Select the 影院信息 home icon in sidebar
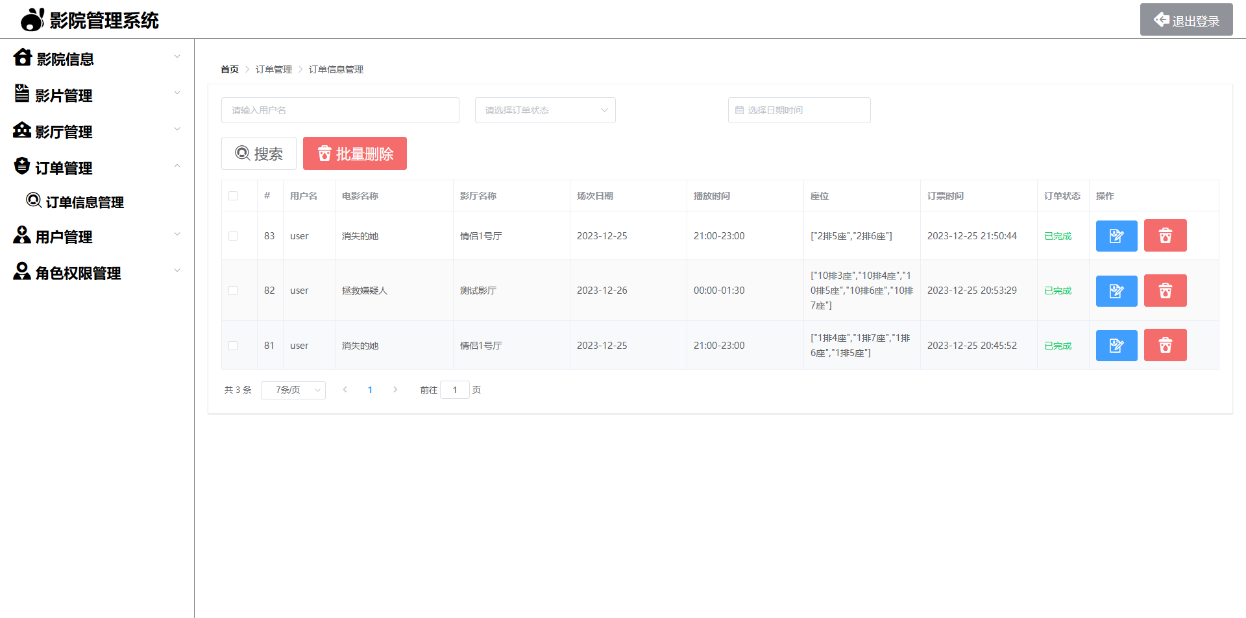The height and width of the screenshot is (618, 1246). coord(23,58)
